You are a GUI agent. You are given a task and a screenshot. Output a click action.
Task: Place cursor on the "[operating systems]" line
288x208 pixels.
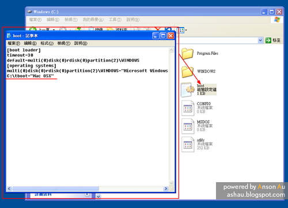[x=32, y=66]
